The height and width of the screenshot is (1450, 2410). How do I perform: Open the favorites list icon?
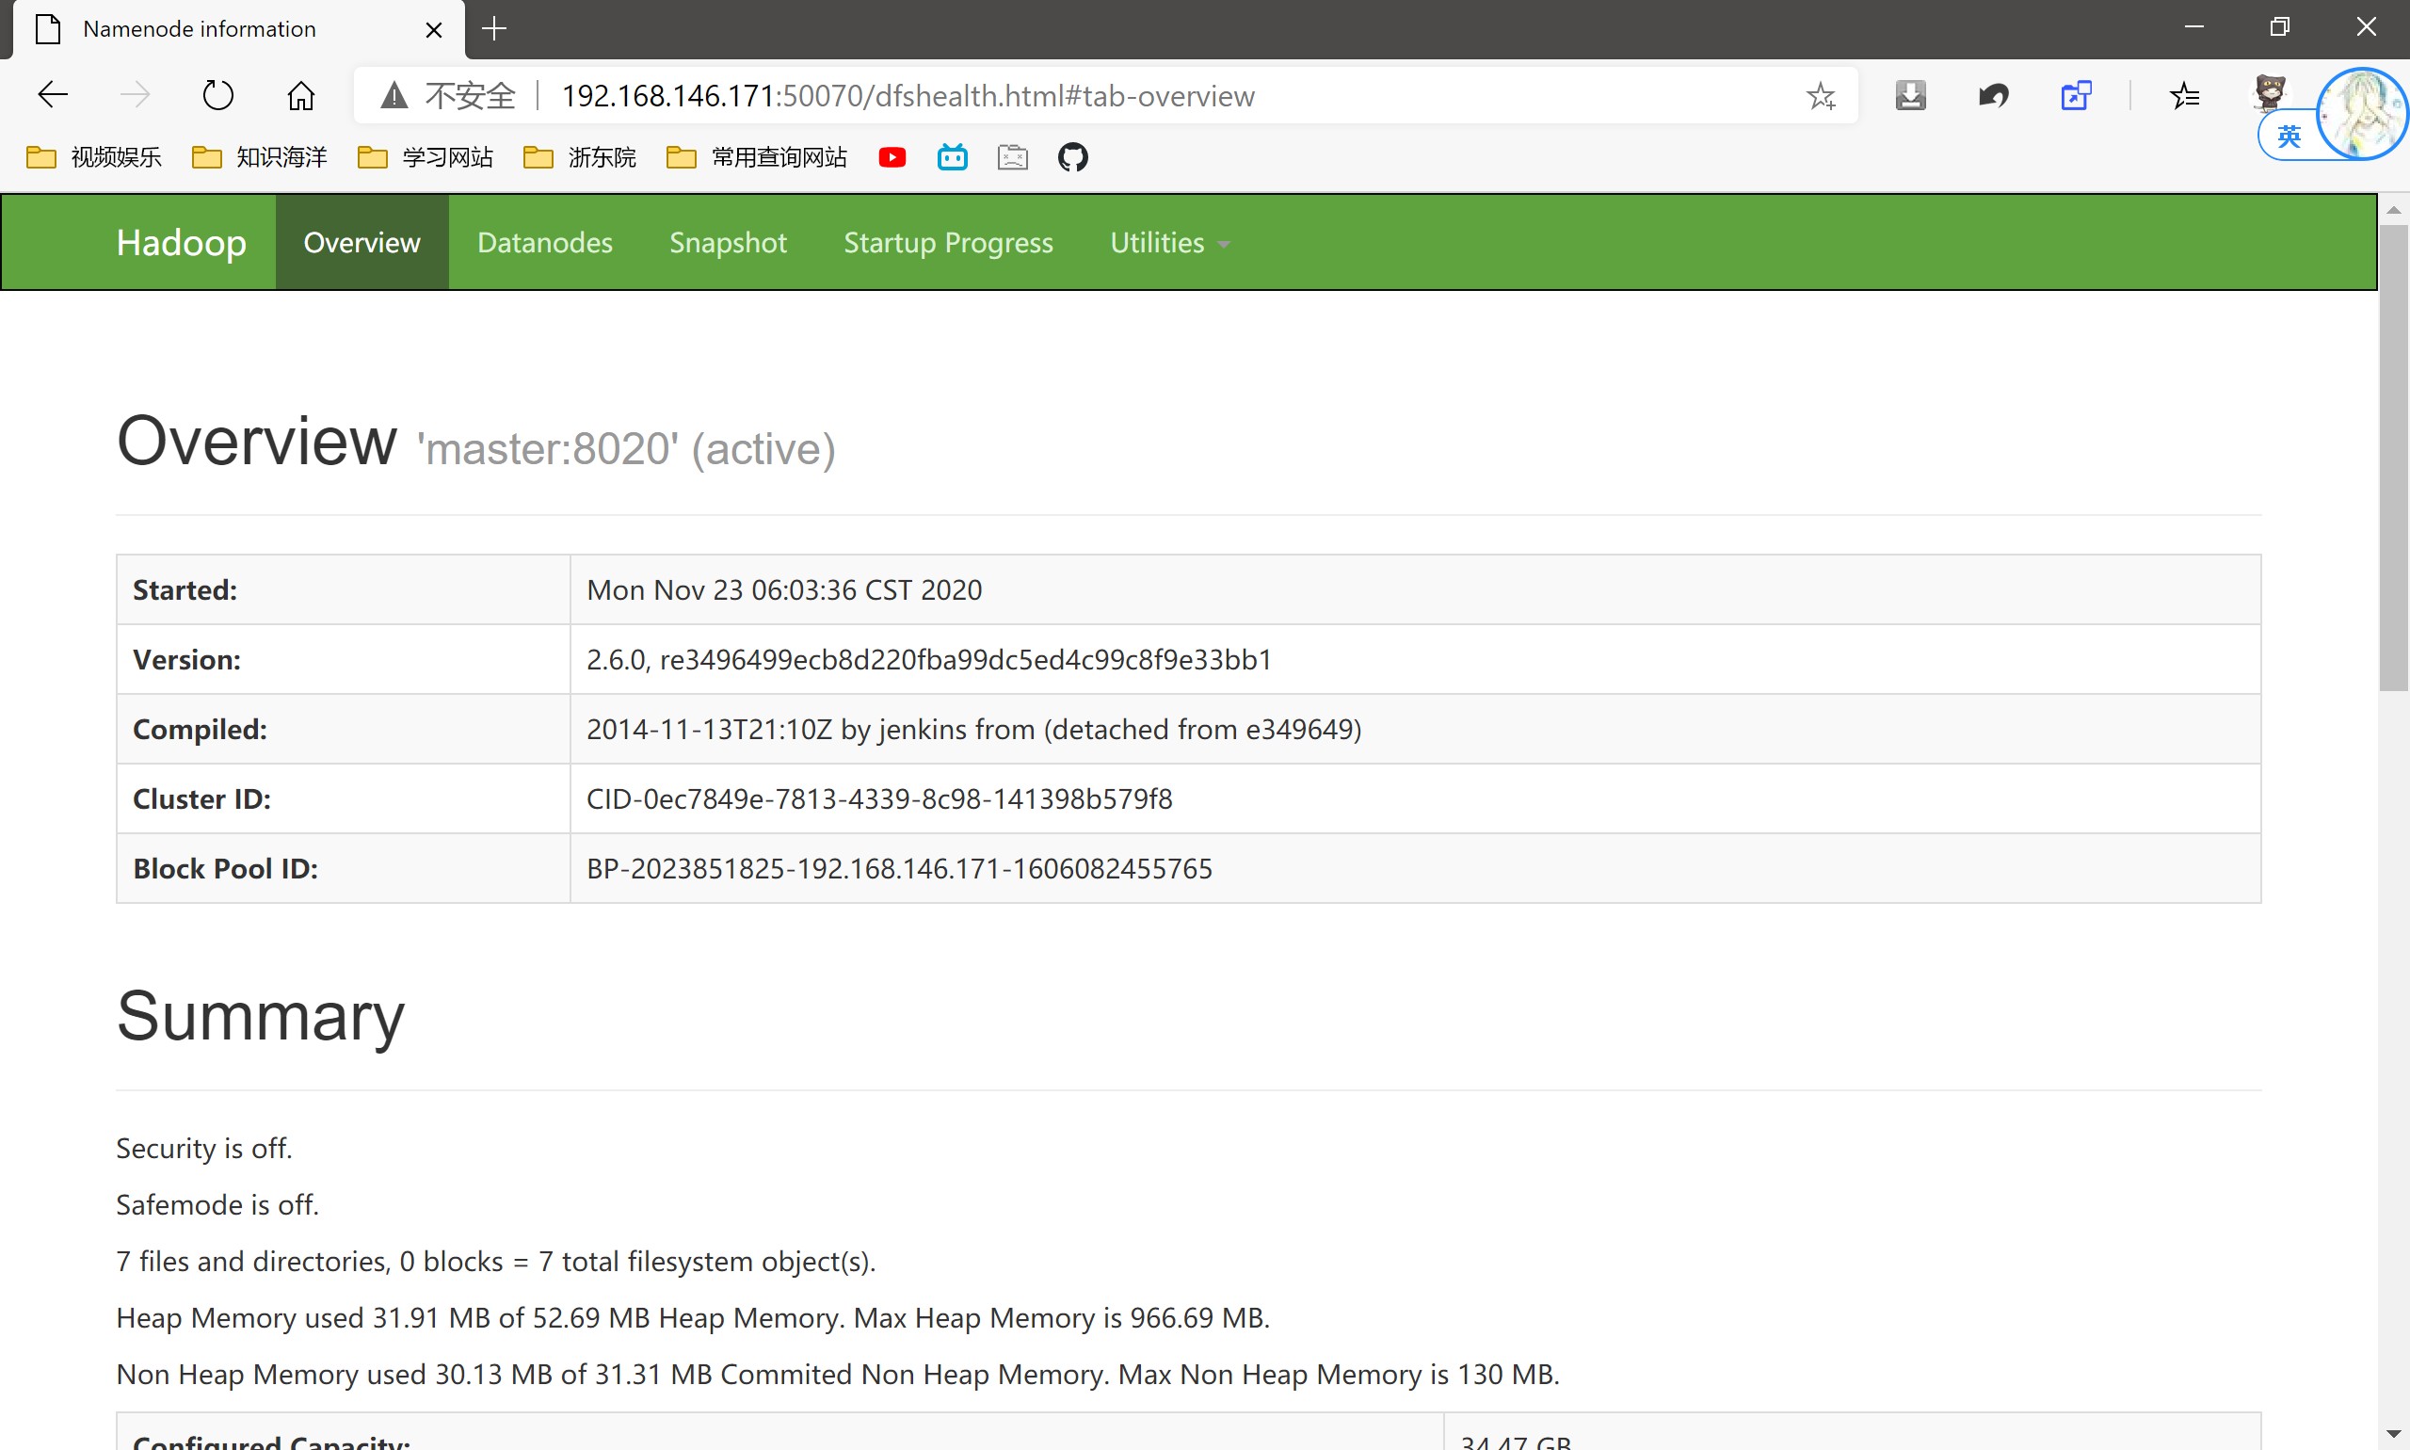(2184, 96)
